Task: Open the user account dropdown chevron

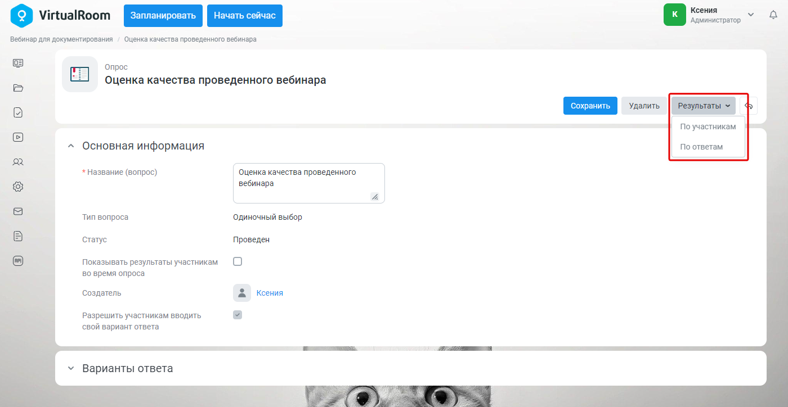Action: click(x=751, y=15)
